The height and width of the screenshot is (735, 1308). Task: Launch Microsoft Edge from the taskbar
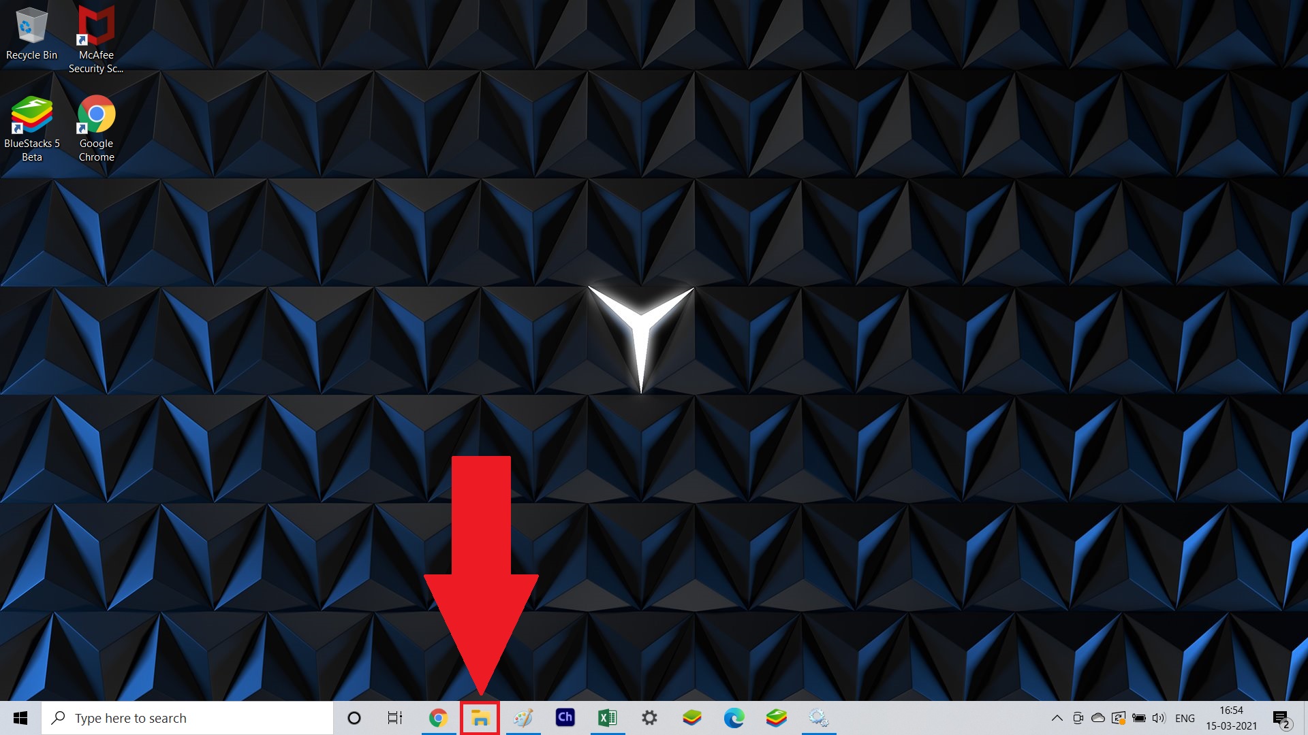(734, 718)
